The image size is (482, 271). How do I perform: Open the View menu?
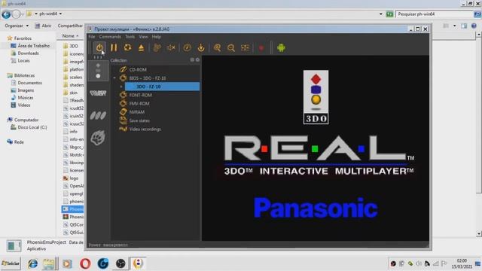143,37
